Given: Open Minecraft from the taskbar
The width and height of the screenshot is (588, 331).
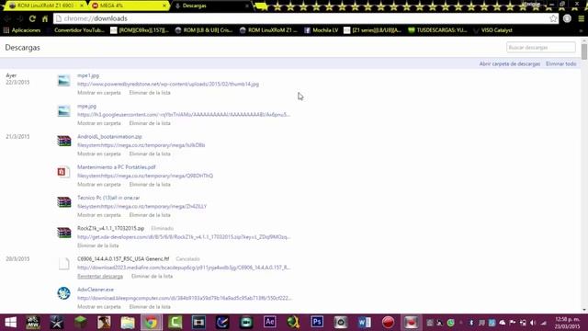Looking at the screenshot, I should [80, 323].
